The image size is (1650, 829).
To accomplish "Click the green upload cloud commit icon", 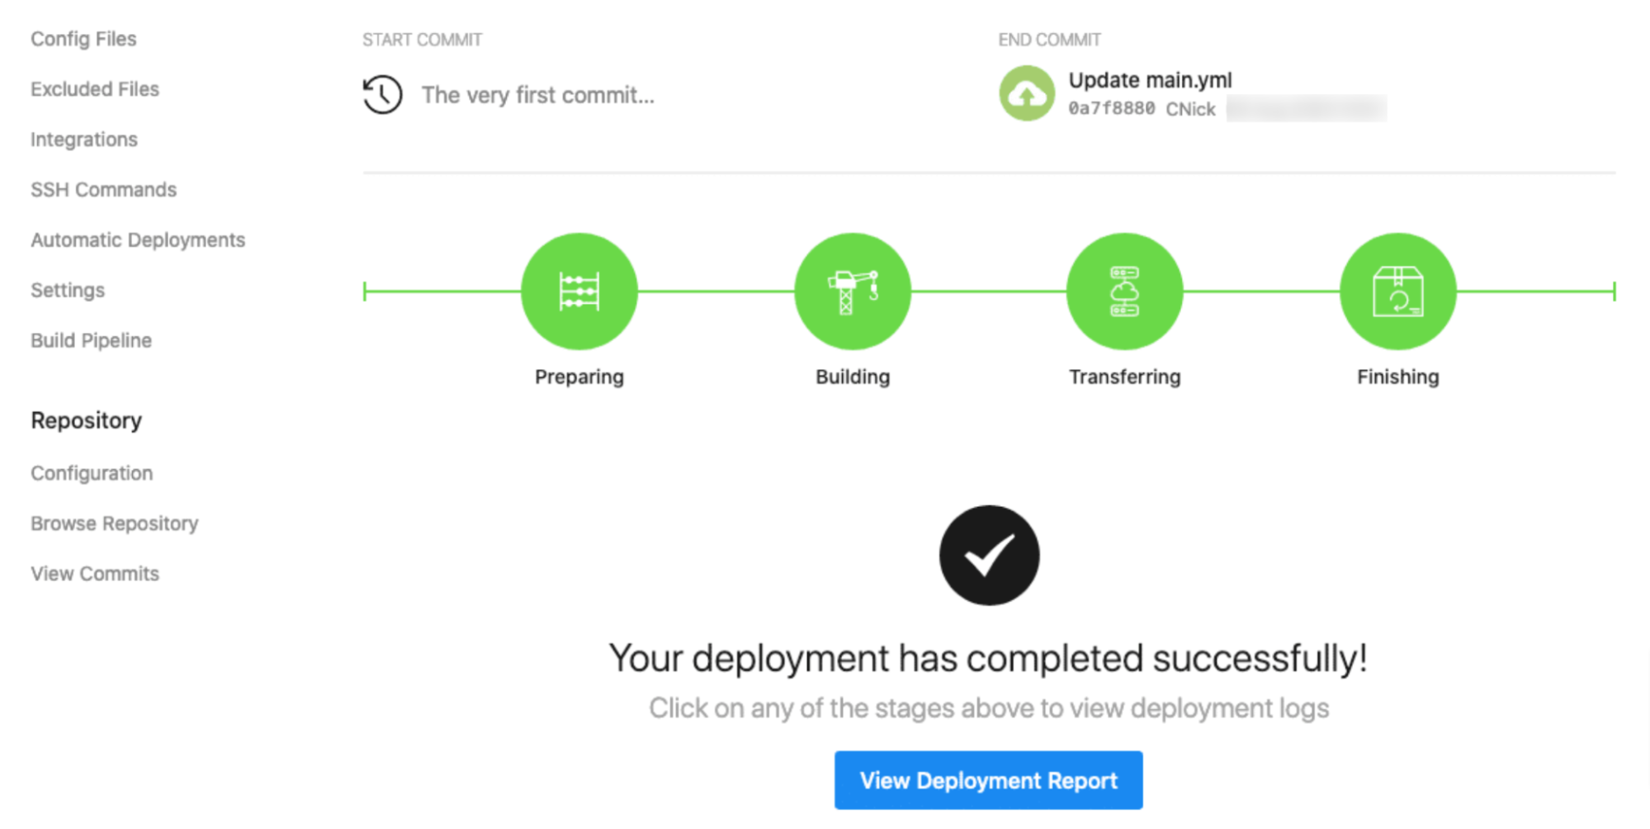I will [1026, 93].
